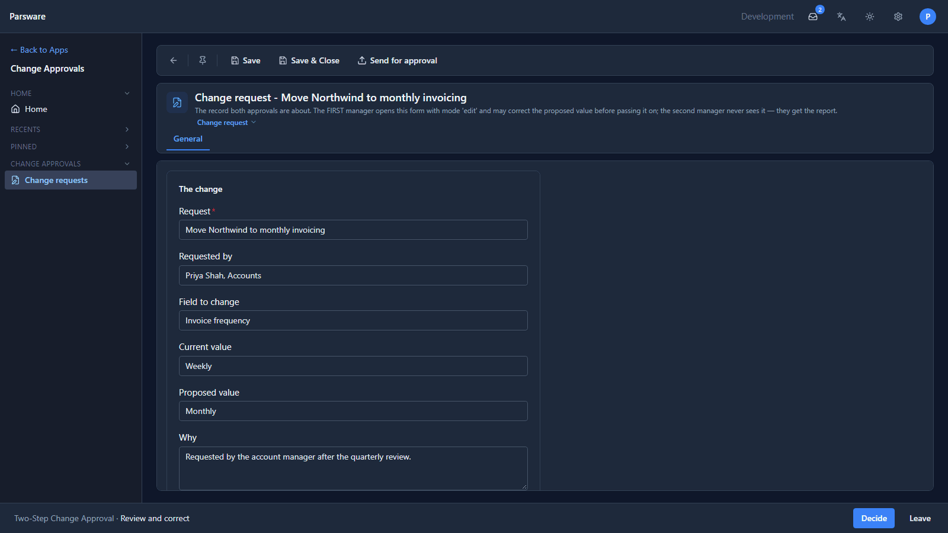Image resolution: width=948 pixels, height=533 pixels.
Task: Click the Save button
Action: [246, 60]
